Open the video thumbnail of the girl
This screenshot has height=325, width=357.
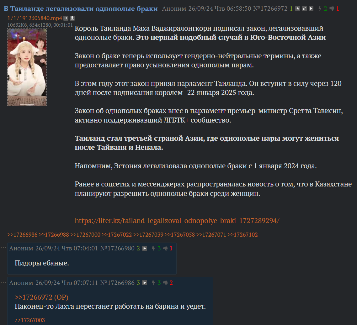27,67
